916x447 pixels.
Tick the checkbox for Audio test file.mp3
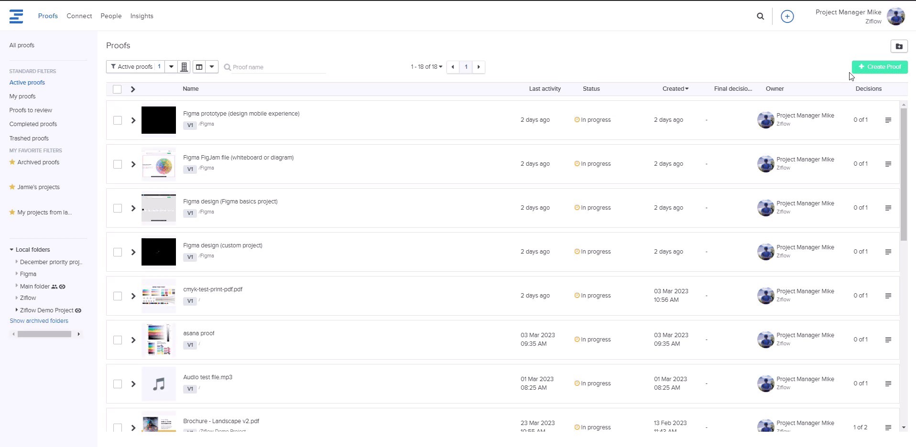pyautogui.click(x=118, y=384)
